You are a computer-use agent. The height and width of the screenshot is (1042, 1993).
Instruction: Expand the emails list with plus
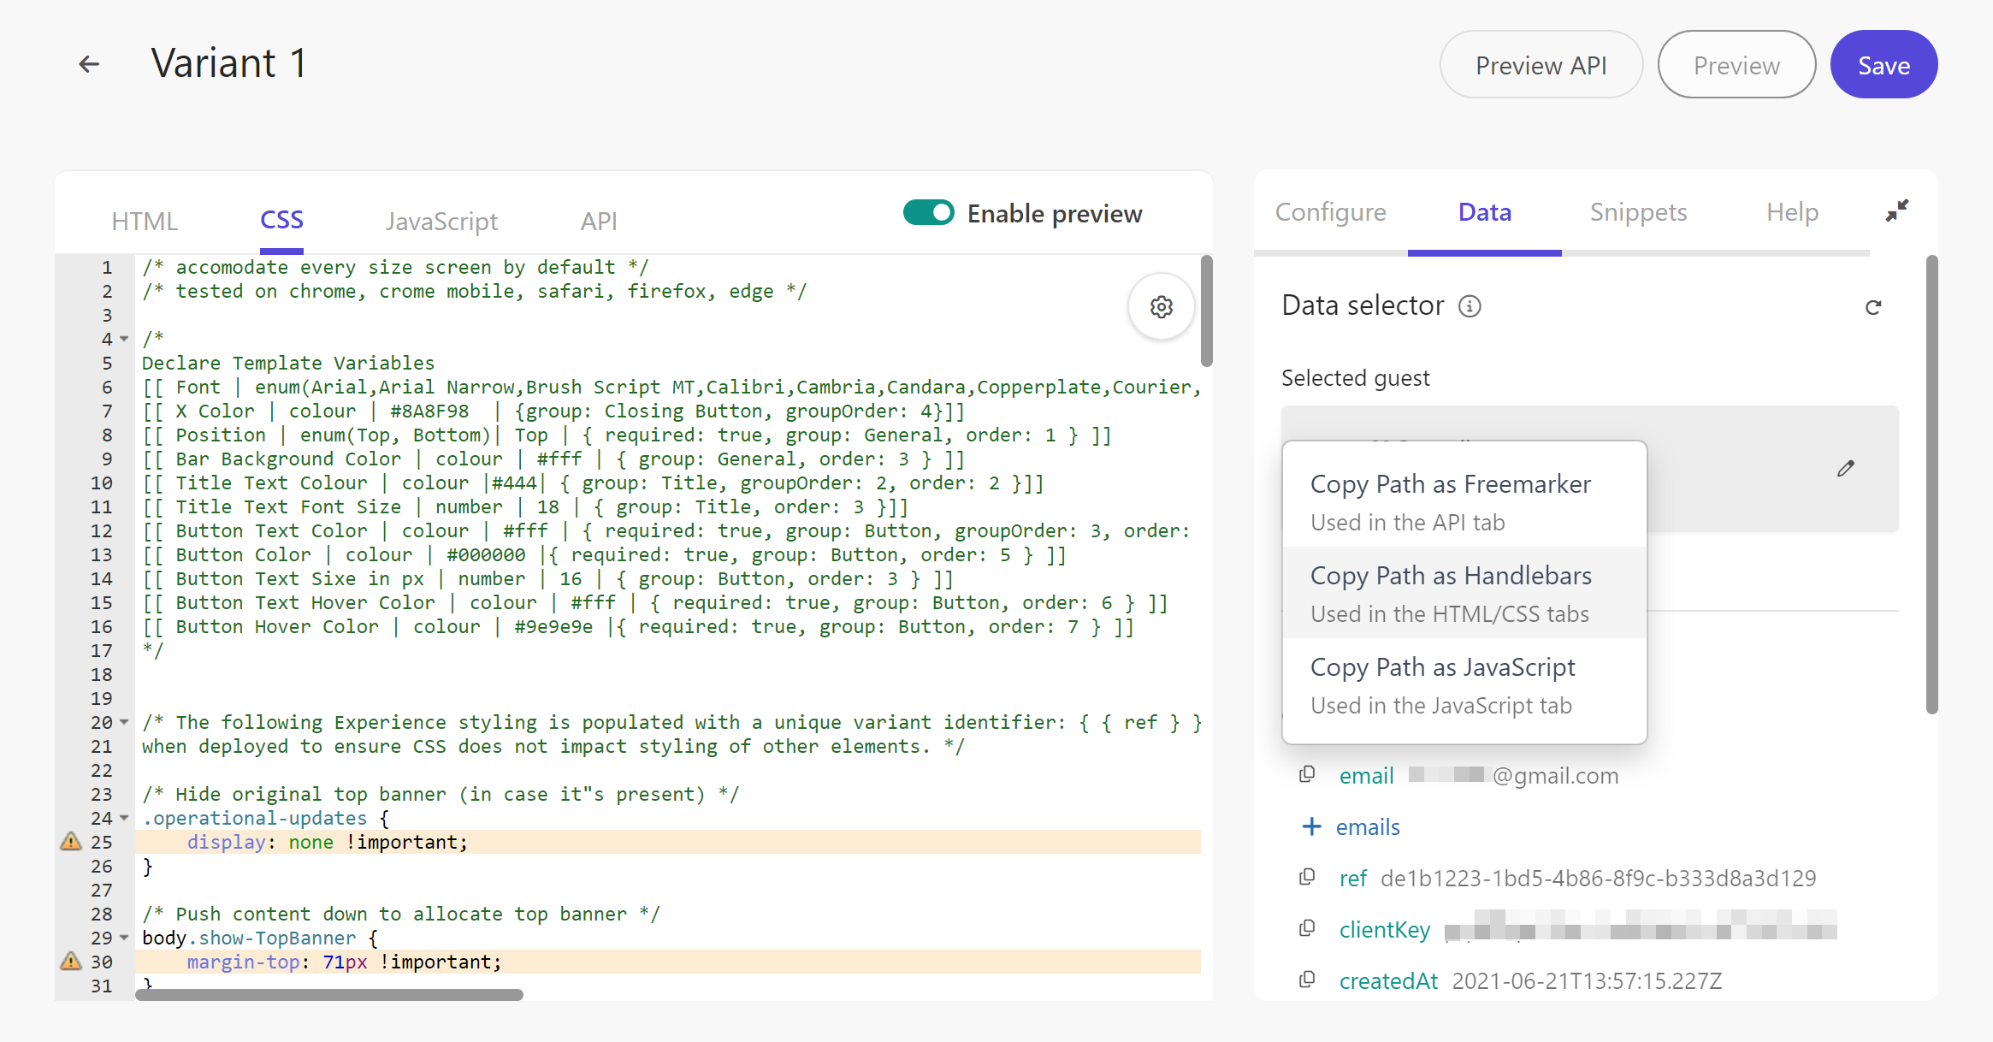(x=1310, y=826)
